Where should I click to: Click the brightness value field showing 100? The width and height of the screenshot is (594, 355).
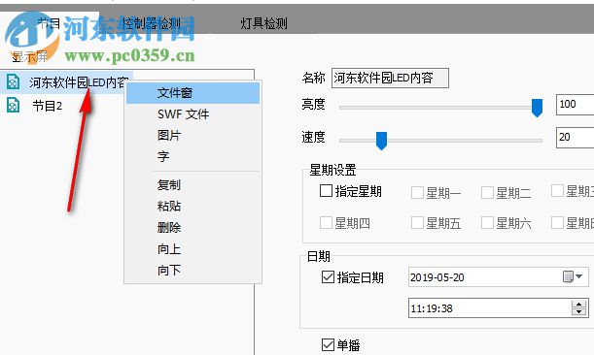point(576,105)
